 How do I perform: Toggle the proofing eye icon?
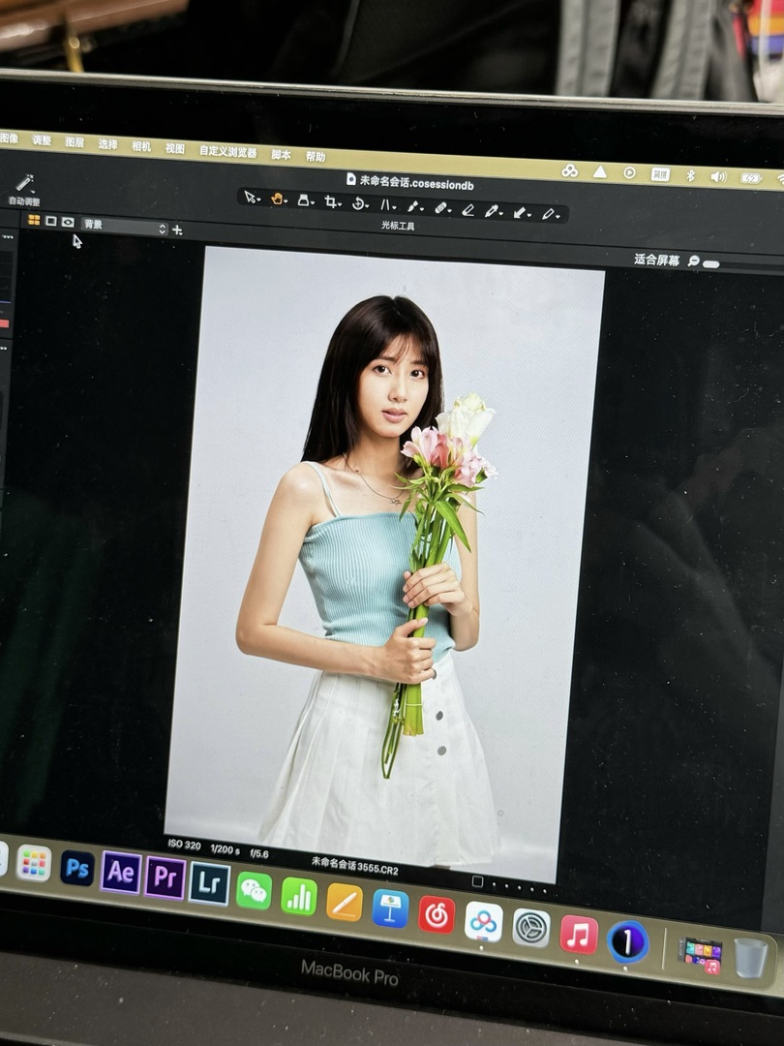coord(68,222)
